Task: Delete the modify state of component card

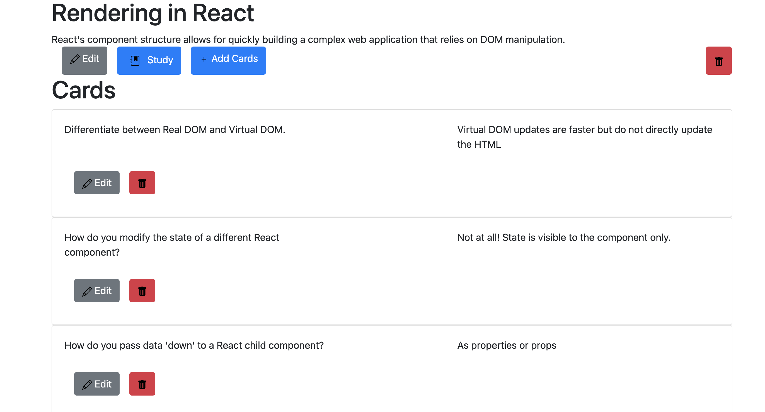Action: click(x=142, y=290)
